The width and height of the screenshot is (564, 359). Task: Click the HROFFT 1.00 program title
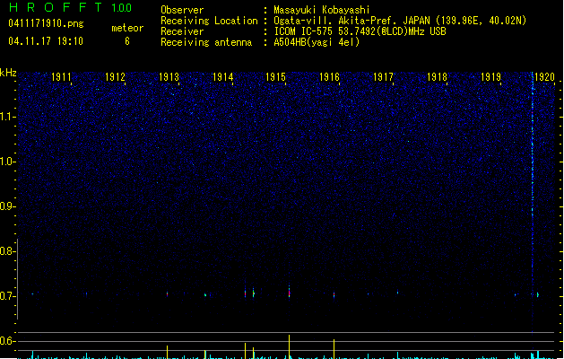point(70,7)
